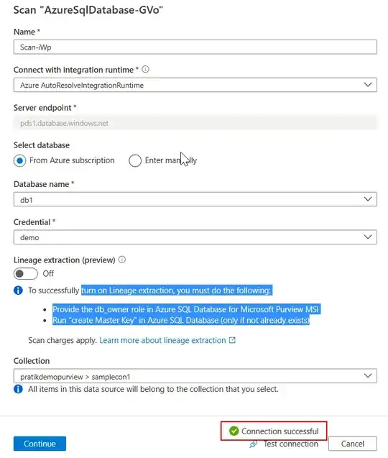Click the Name field containing Scan-iWp
This screenshot has width=388, height=458.
(195, 47)
